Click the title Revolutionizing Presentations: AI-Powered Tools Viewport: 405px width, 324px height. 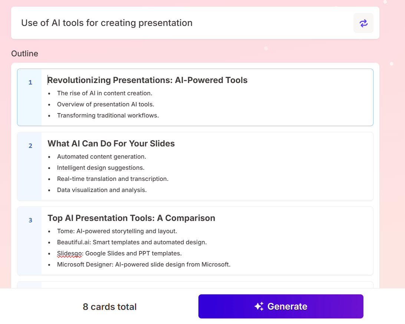tap(147, 80)
